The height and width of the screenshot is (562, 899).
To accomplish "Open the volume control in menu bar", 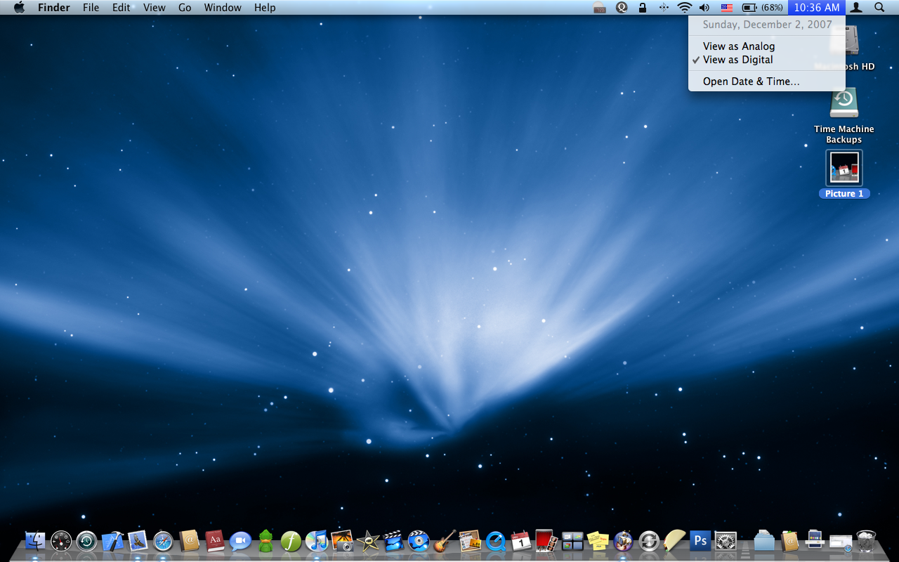I will [x=704, y=8].
